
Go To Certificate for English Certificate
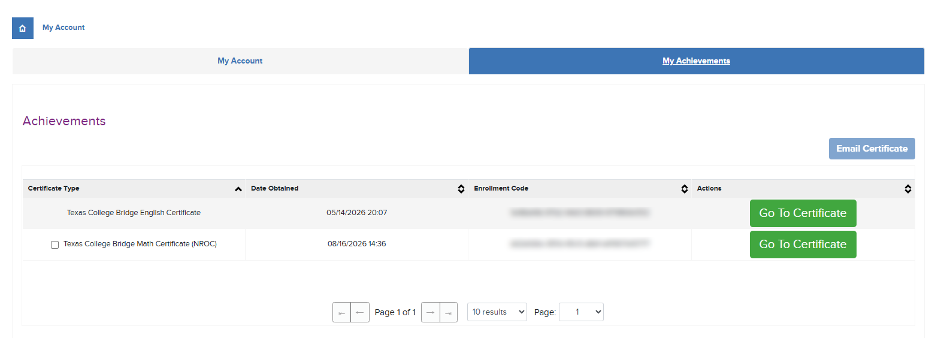point(803,213)
